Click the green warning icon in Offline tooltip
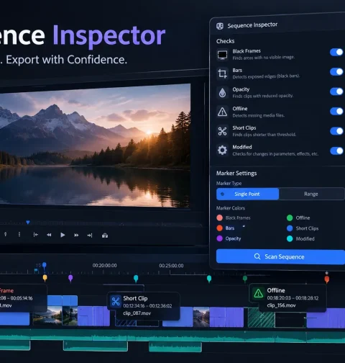Image resolution: width=345 pixels, height=363 pixels. coord(258,293)
